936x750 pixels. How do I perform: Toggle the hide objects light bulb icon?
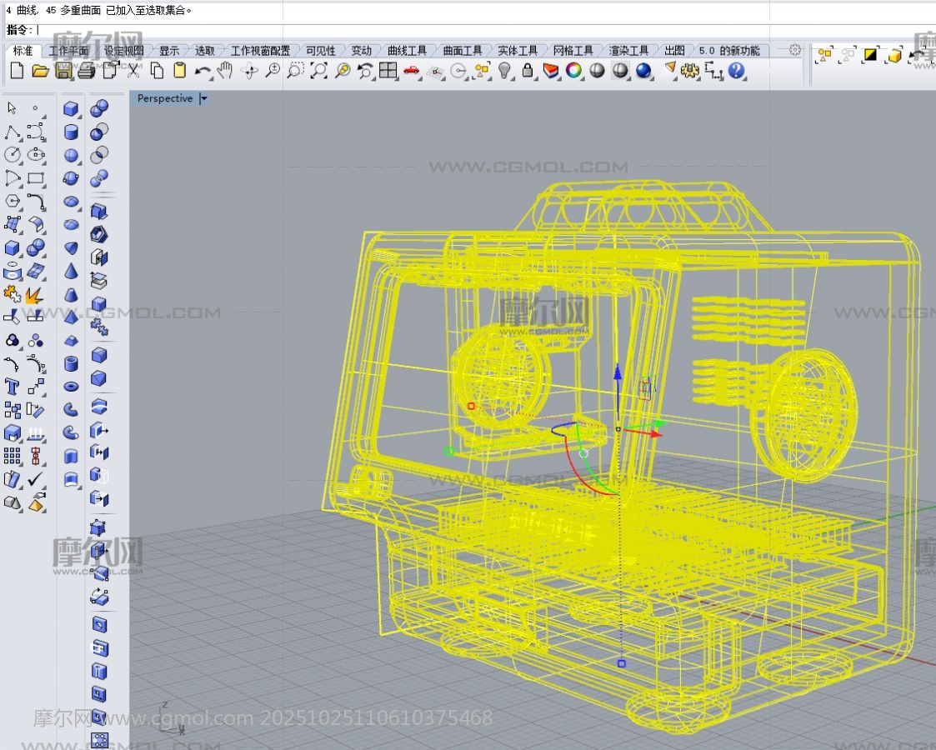point(505,71)
